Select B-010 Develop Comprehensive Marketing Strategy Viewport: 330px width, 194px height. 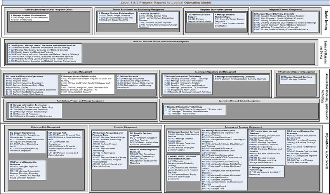pos(181,163)
